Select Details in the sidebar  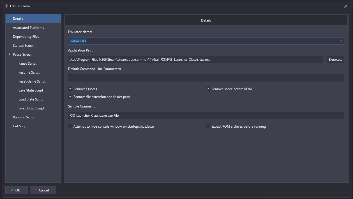click(x=33, y=18)
